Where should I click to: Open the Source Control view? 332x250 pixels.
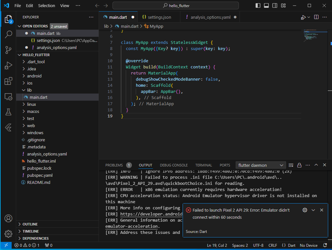point(8,50)
